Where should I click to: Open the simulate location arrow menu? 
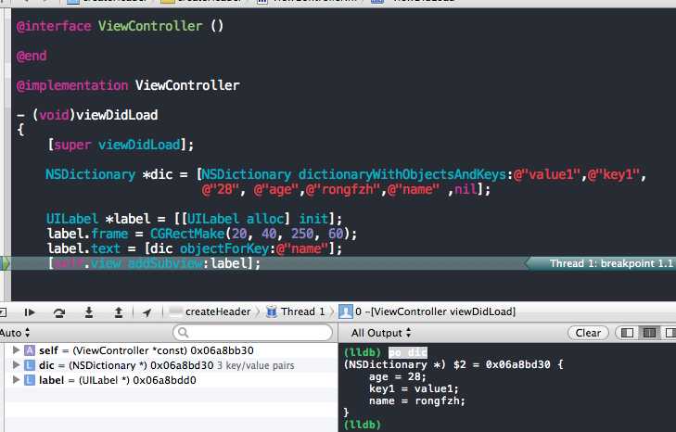pos(147,312)
